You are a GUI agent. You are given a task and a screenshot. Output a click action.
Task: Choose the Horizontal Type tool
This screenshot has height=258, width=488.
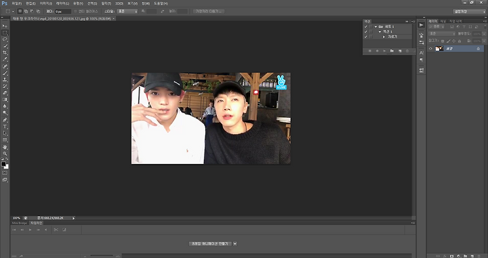5,127
